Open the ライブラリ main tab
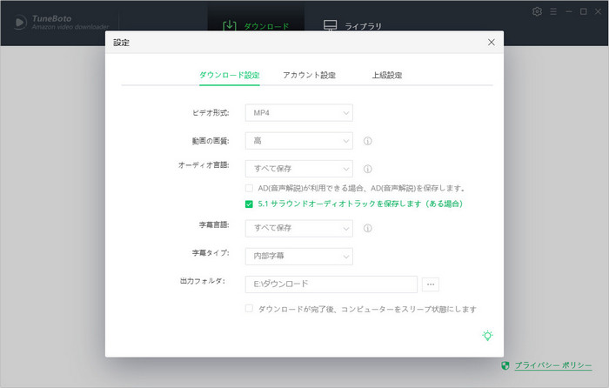Screen dimensions: 609x388 click(x=352, y=25)
